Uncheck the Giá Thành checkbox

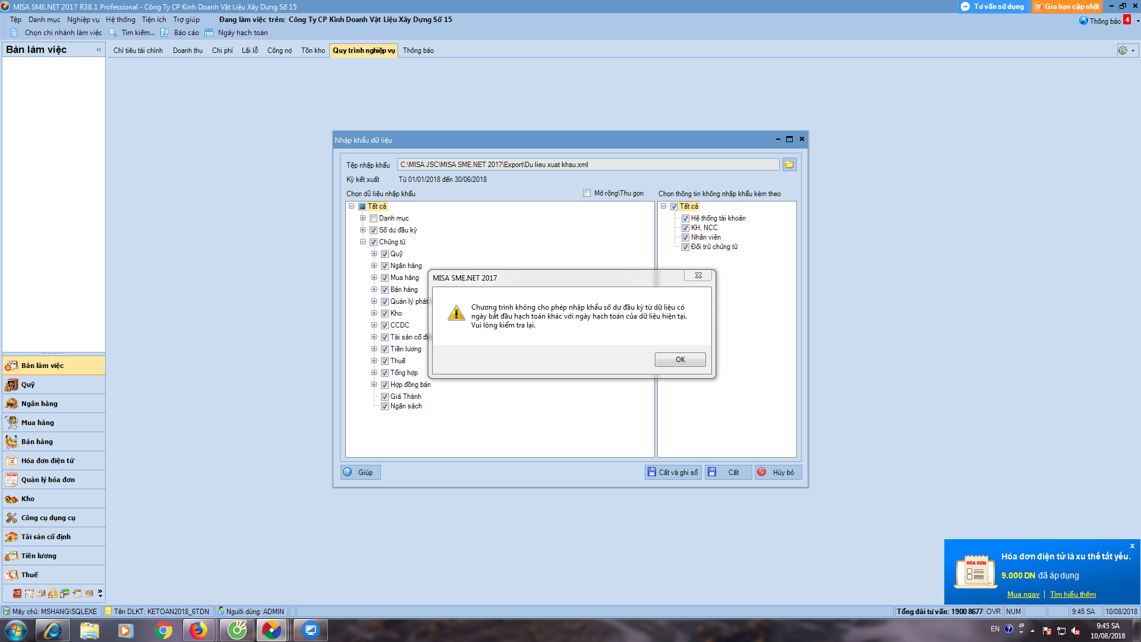[384, 396]
